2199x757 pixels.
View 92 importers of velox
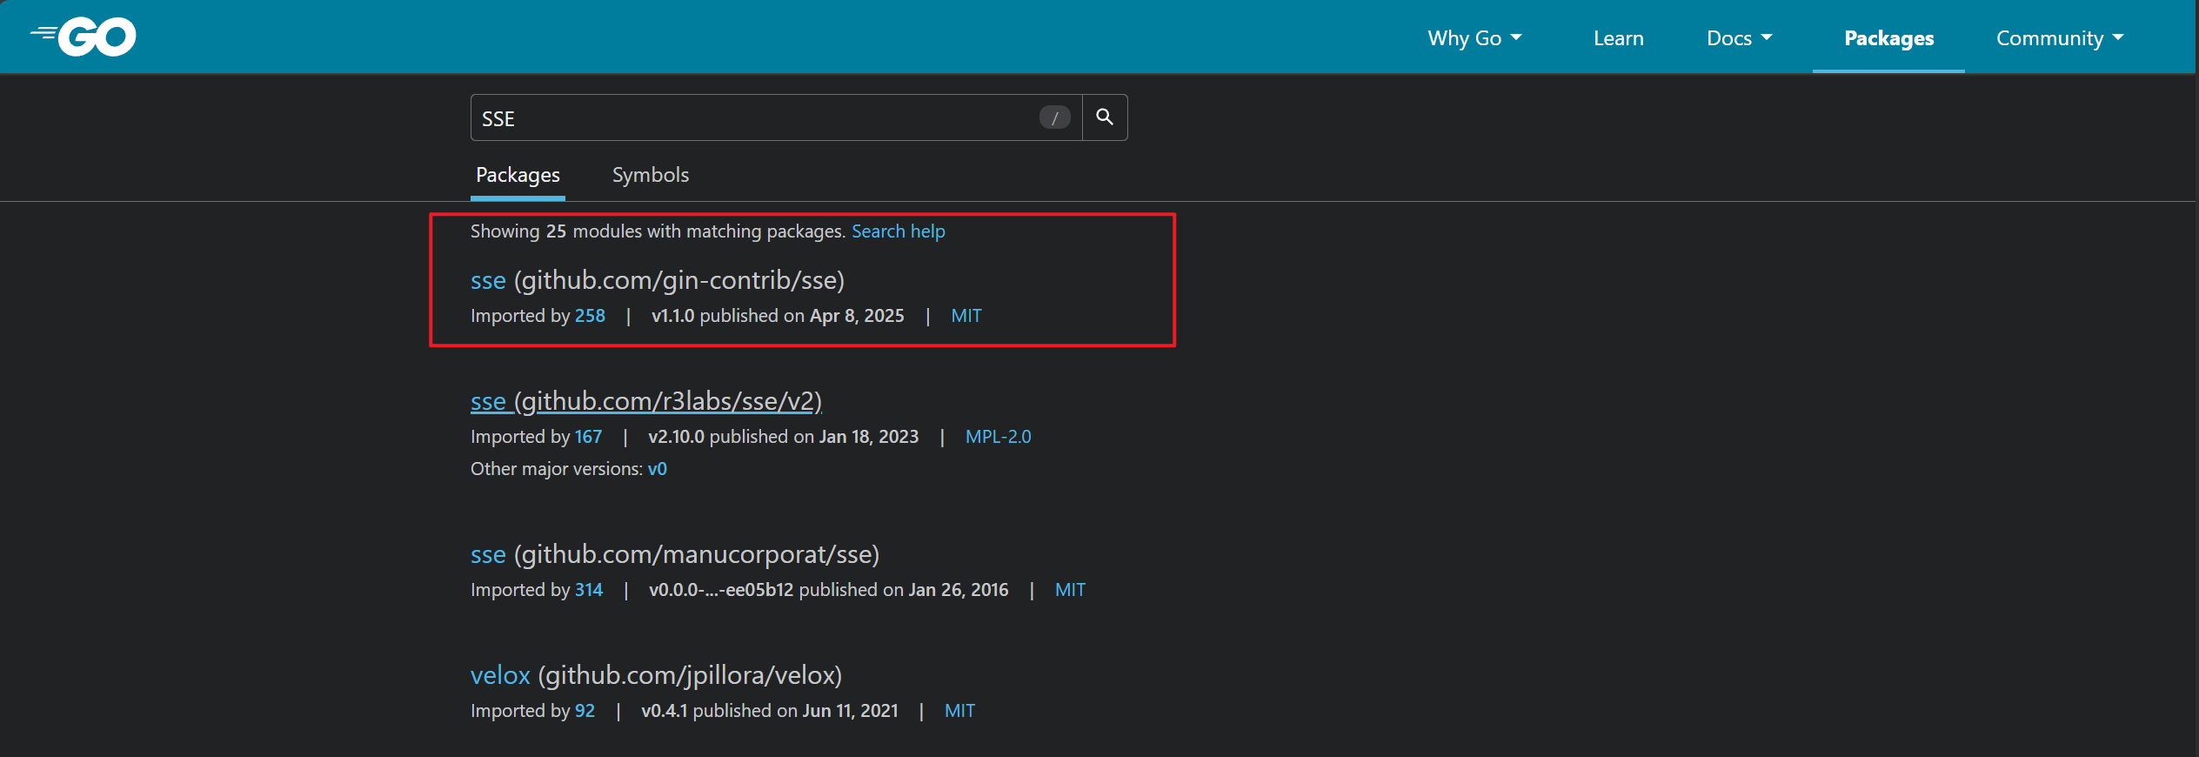(x=585, y=711)
